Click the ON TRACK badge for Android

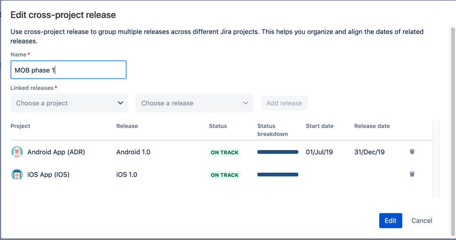pyautogui.click(x=224, y=152)
